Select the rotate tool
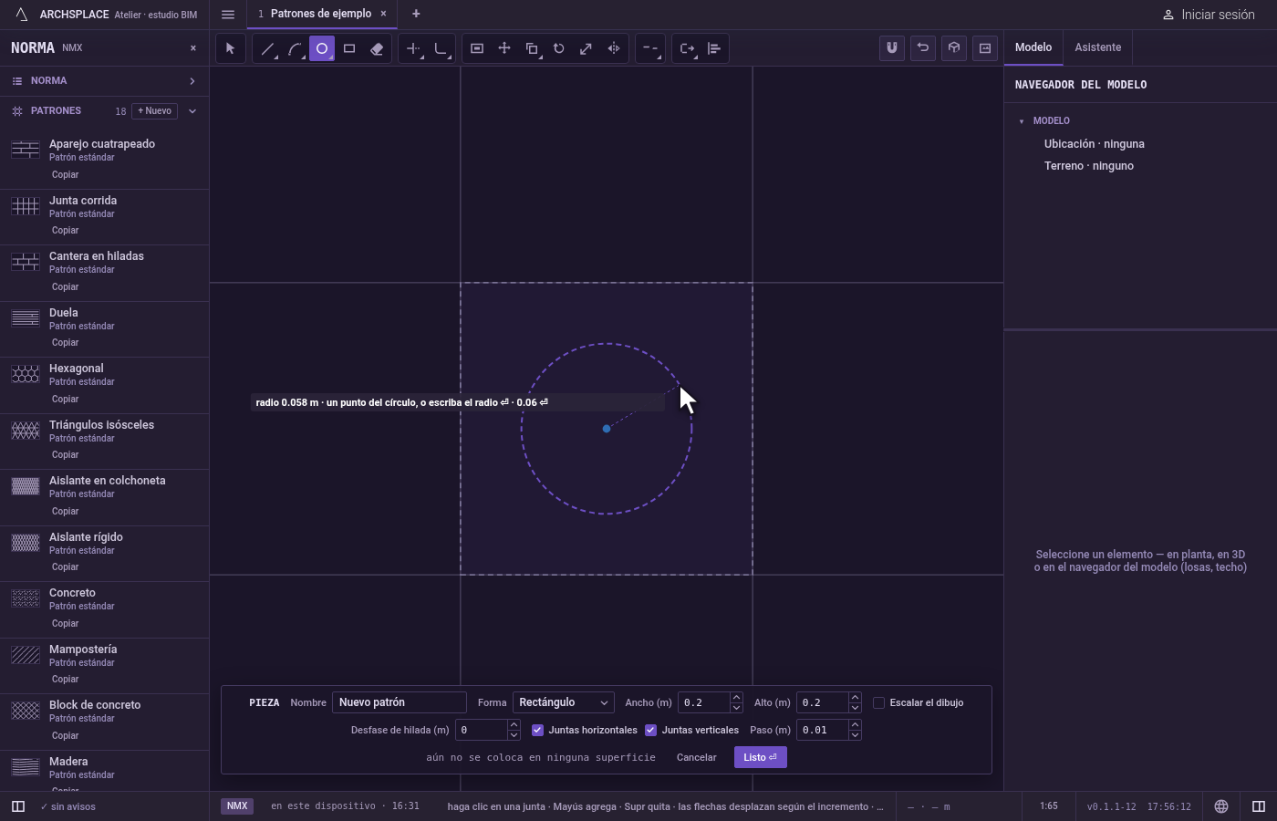This screenshot has height=821, width=1277. pos(559,48)
